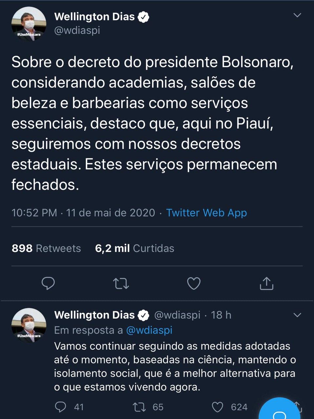
Task: Open the Twitter Web App source link
Action: (x=206, y=213)
